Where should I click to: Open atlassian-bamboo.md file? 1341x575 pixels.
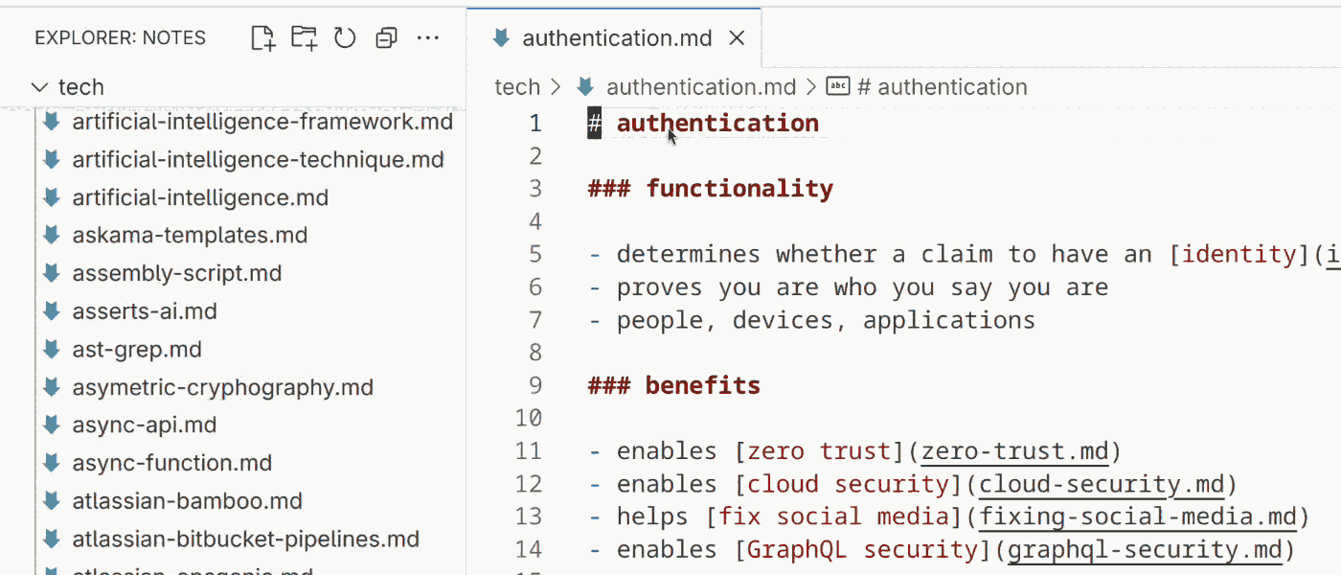(x=187, y=501)
